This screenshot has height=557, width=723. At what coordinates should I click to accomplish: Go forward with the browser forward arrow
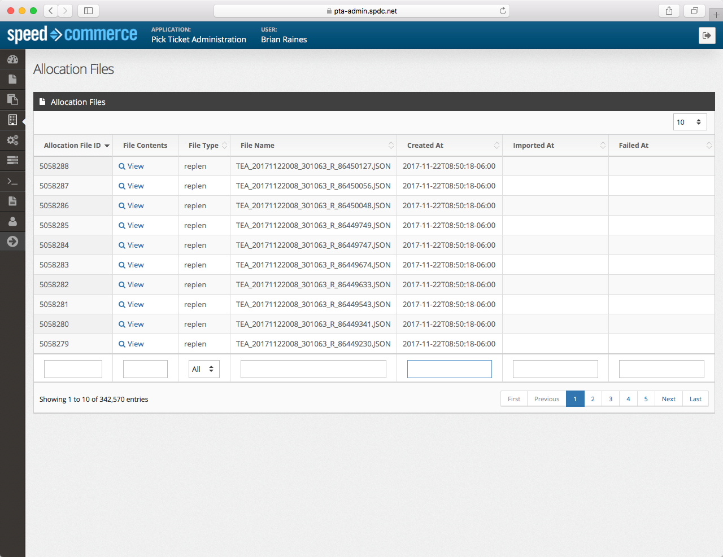tap(66, 10)
